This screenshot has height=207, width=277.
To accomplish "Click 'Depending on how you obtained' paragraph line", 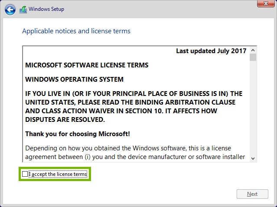I will [x=128, y=148].
